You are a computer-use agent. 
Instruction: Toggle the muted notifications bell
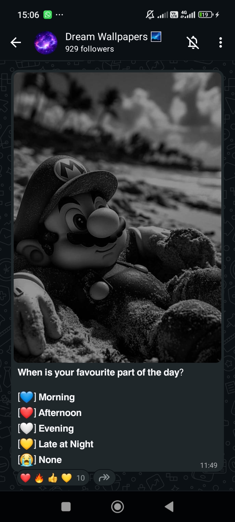(193, 42)
